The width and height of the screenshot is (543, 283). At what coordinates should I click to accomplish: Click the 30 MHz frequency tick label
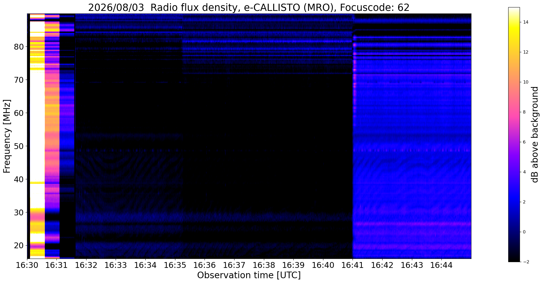[19, 212]
